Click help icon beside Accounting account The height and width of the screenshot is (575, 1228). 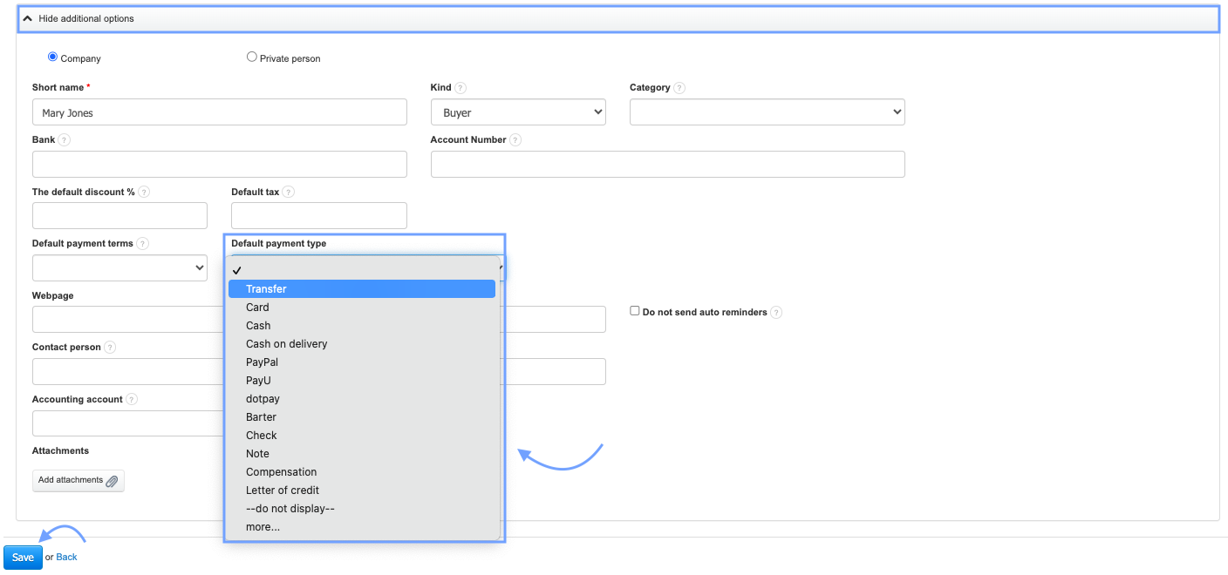132,400
